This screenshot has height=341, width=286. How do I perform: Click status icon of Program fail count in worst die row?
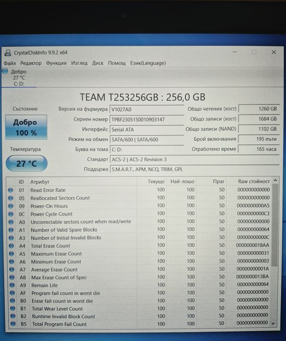click(x=12, y=293)
